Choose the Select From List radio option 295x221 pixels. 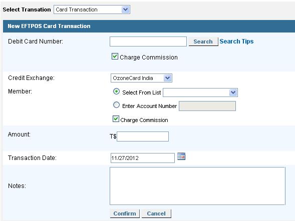pyautogui.click(x=116, y=91)
